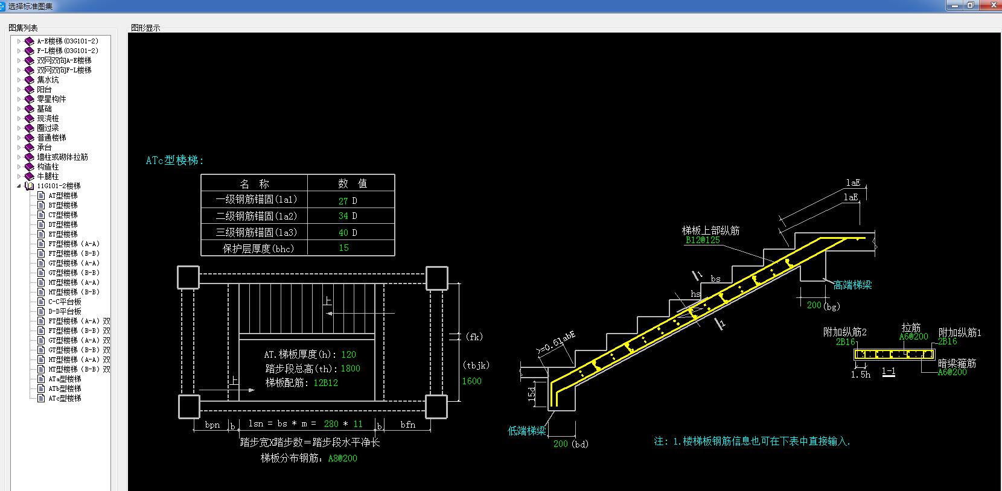The image size is (1002, 491).
Task: Click document icon of FT型楼梯 (B-B)
Action: pyautogui.click(x=41, y=253)
